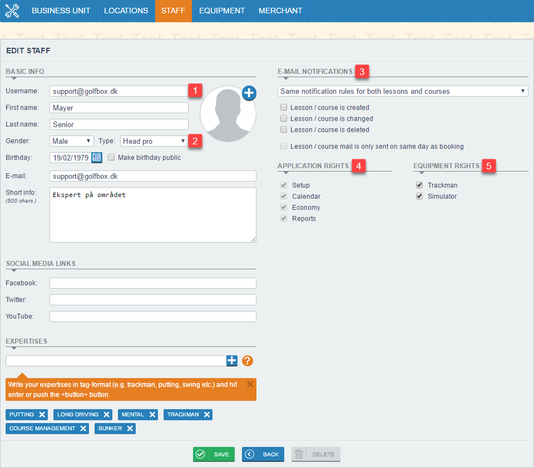Screen dimensions: 534x468
Task: Open the birthday calendar picker
Action: pyautogui.click(x=97, y=158)
